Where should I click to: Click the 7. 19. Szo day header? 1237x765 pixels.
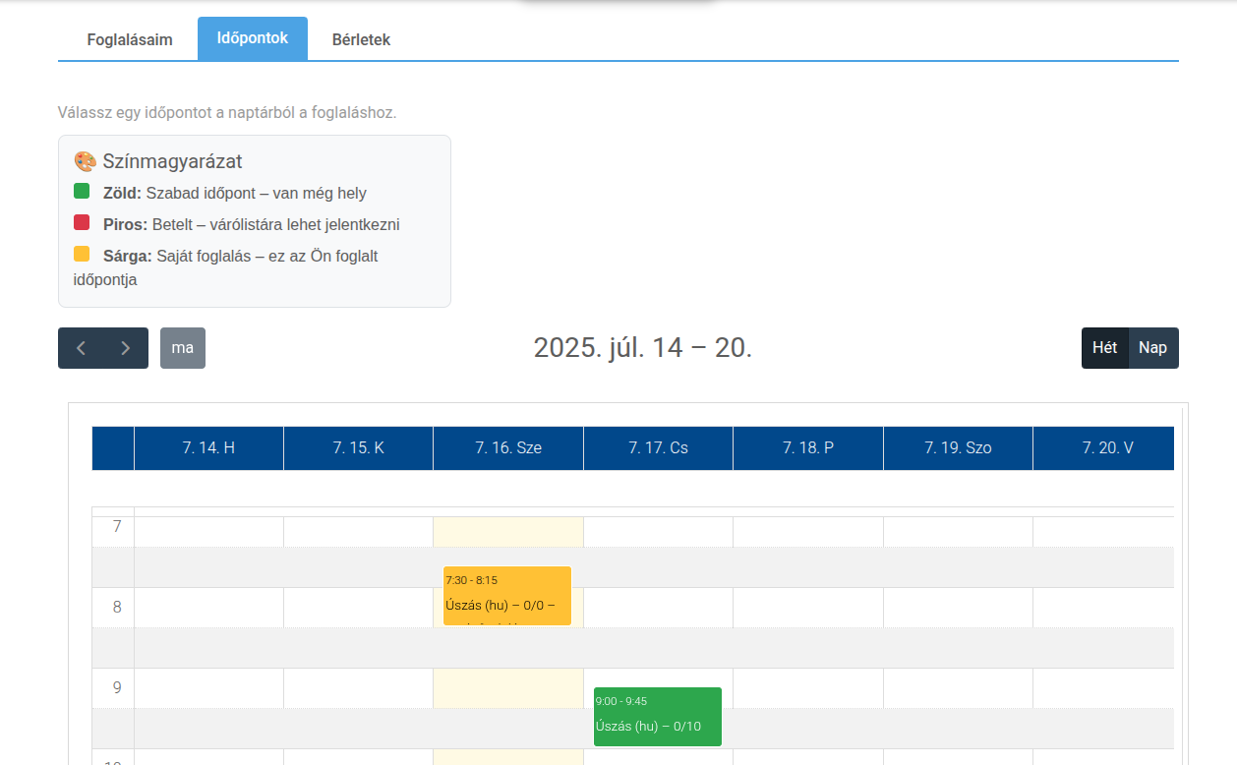(x=958, y=447)
